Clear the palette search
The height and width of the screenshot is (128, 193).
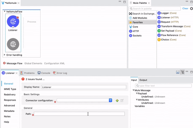pyautogui.click(x=185, y=8)
